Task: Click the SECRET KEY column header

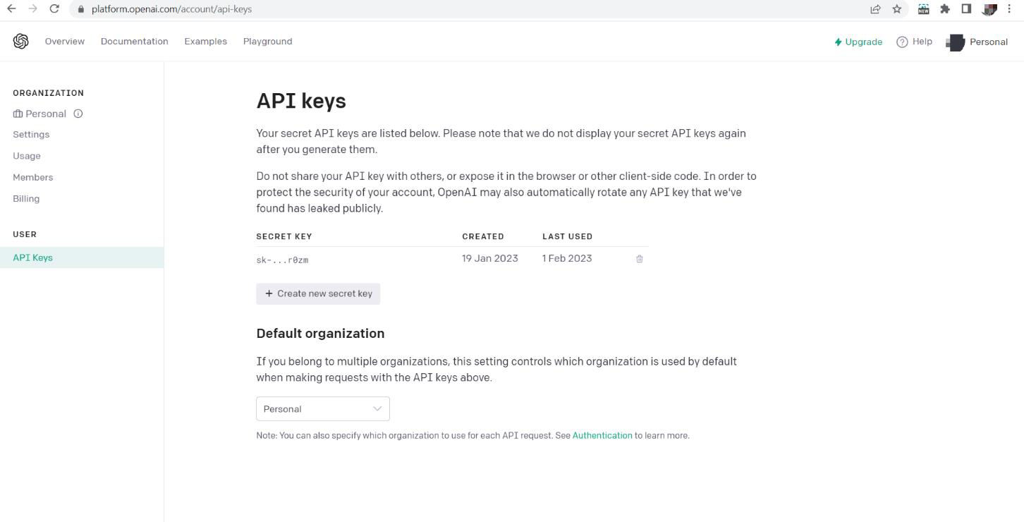Action: (x=284, y=236)
